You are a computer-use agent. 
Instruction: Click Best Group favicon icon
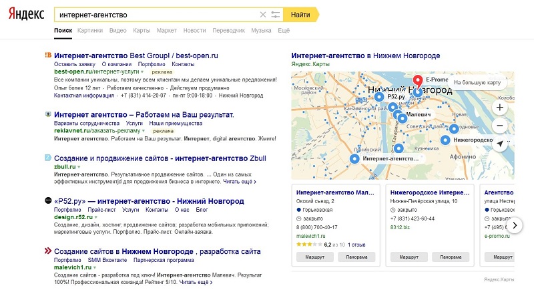(x=48, y=55)
